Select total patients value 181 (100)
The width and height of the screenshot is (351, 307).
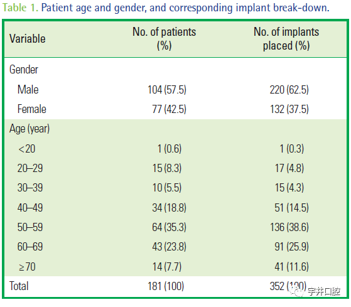coord(166,286)
